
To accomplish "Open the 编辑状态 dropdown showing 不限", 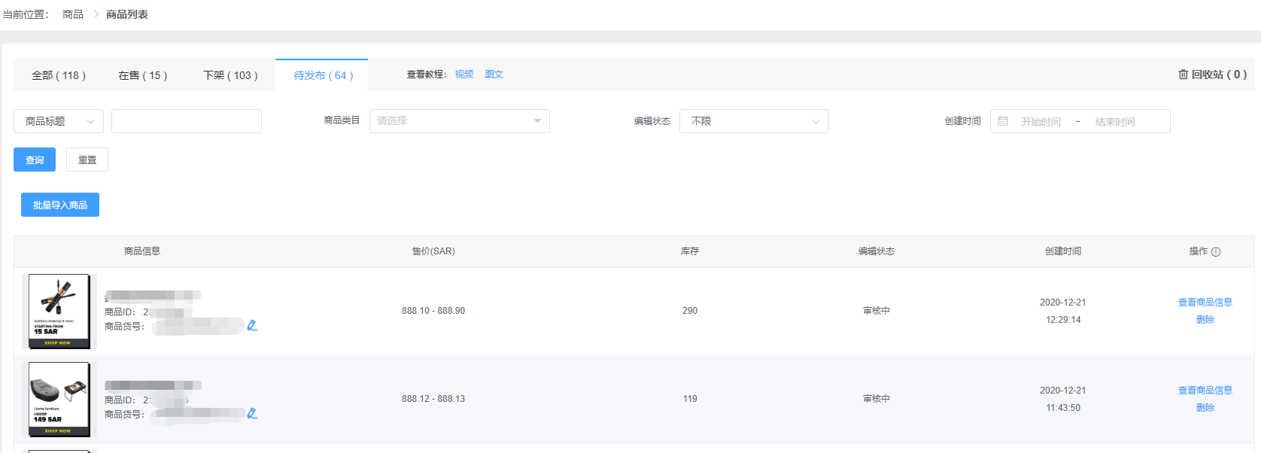I will click(x=753, y=121).
